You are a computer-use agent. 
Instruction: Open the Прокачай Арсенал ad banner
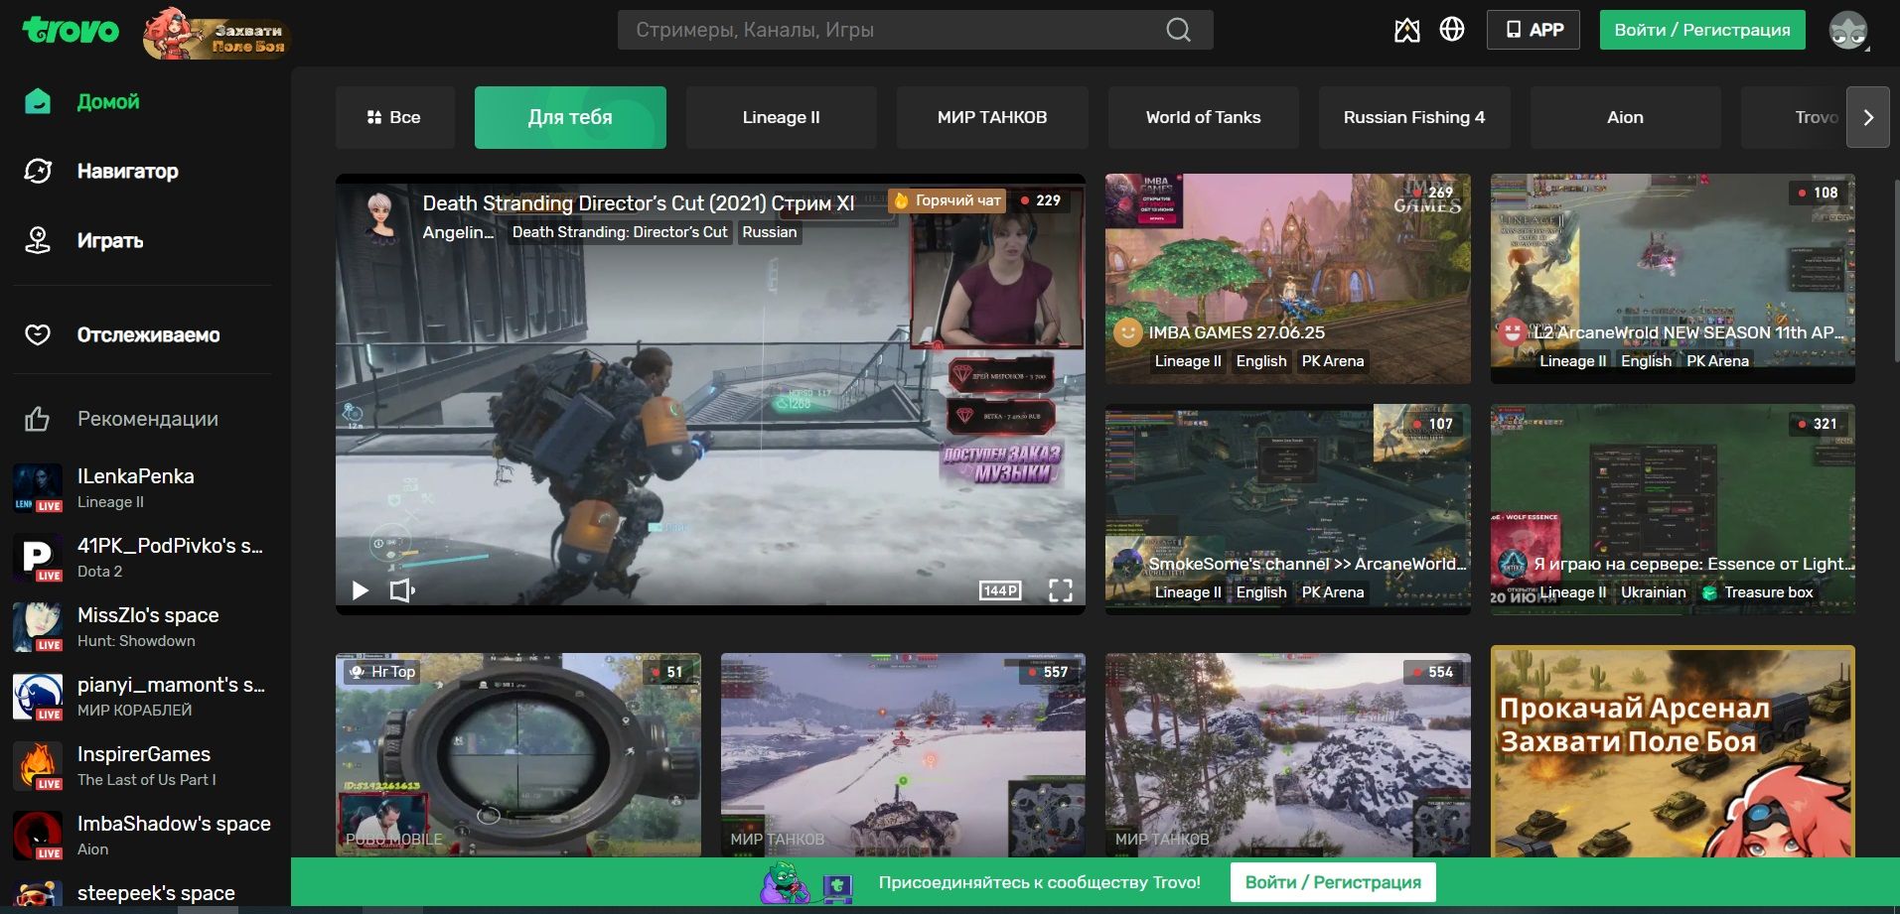(x=1673, y=752)
